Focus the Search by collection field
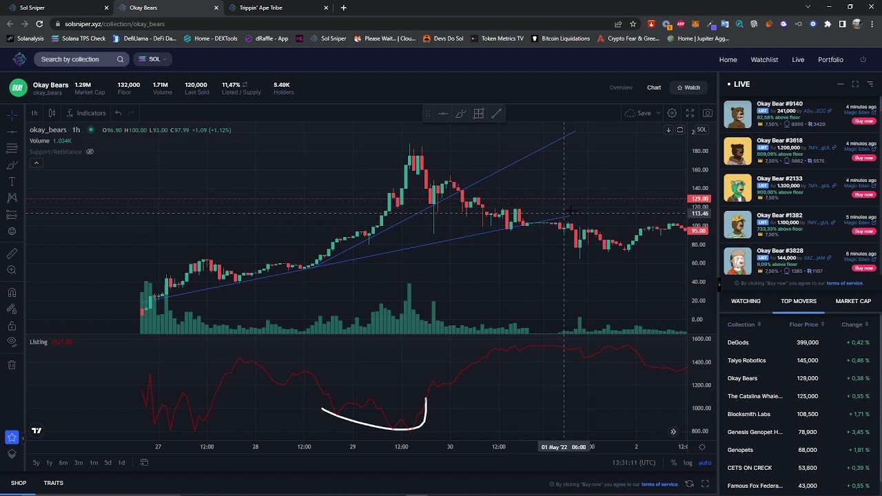The width and height of the screenshot is (882, 496). [x=82, y=59]
